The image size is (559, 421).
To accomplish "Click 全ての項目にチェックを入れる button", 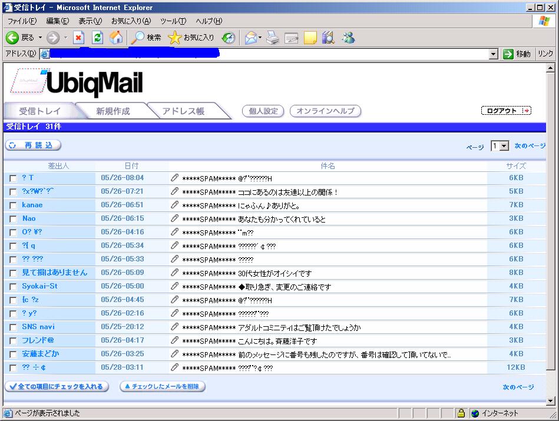I will [x=57, y=386].
